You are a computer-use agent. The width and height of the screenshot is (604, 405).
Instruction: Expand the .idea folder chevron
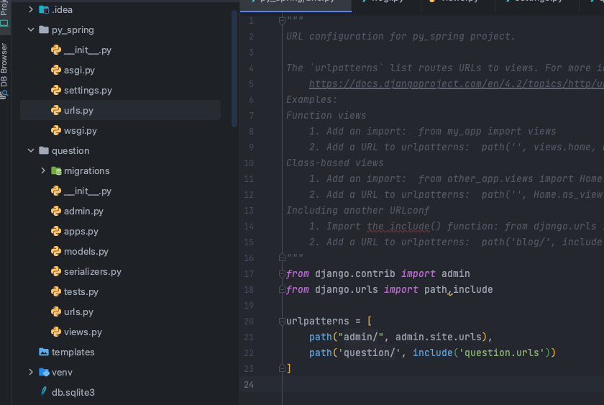pos(31,9)
